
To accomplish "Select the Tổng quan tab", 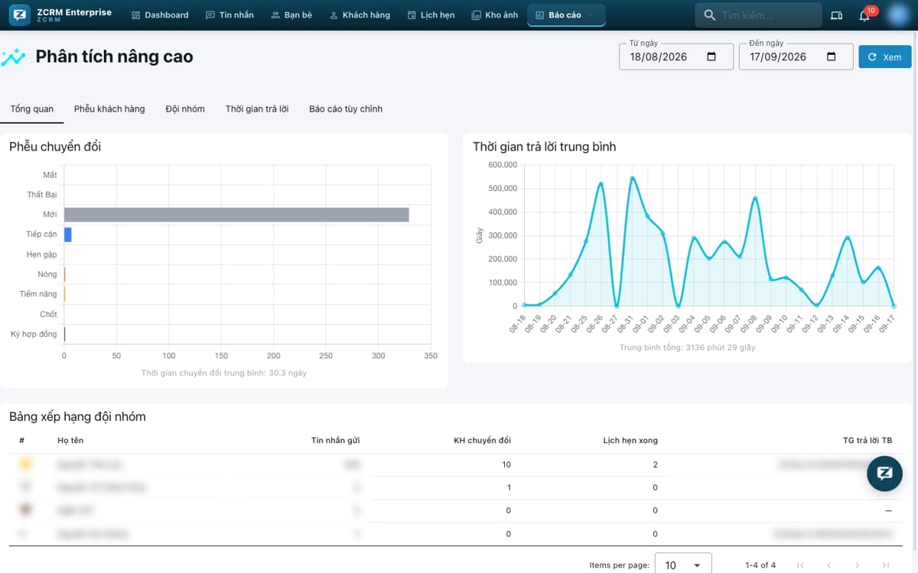I will tap(32, 109).
